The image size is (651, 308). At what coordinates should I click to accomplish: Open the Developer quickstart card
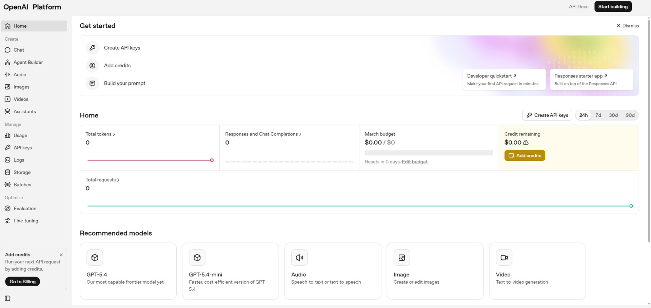(x=504, y=80)
